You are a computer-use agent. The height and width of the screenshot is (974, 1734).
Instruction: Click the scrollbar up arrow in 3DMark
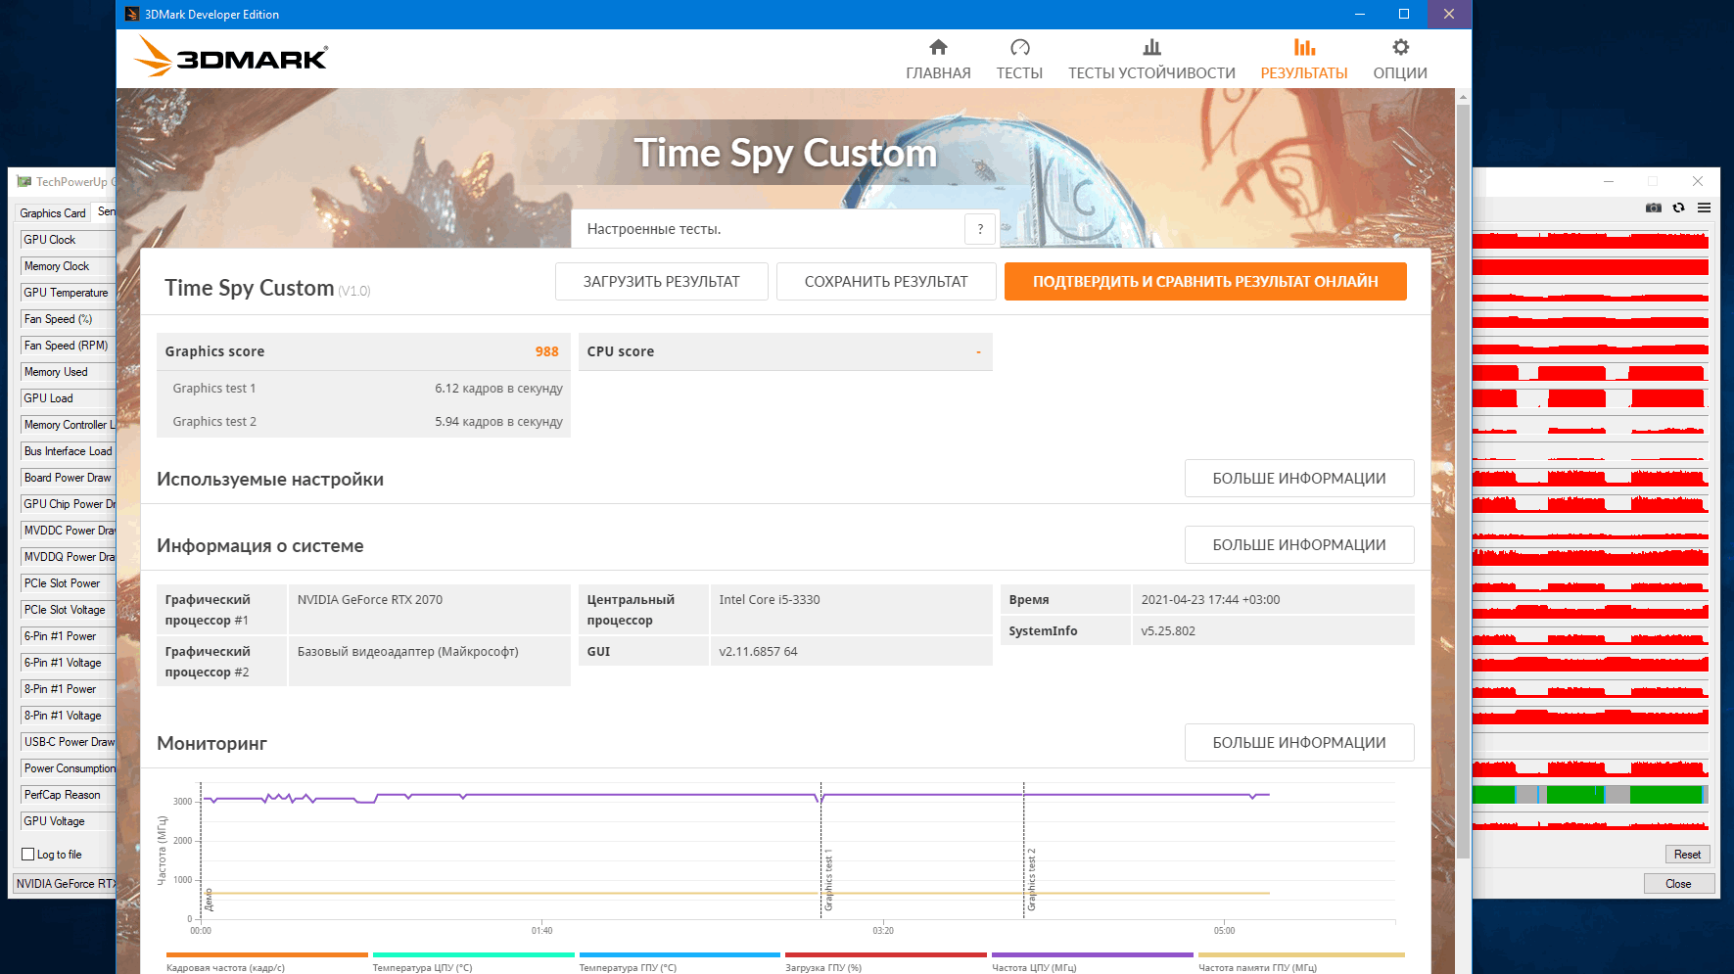click(x=1463, y=96)
